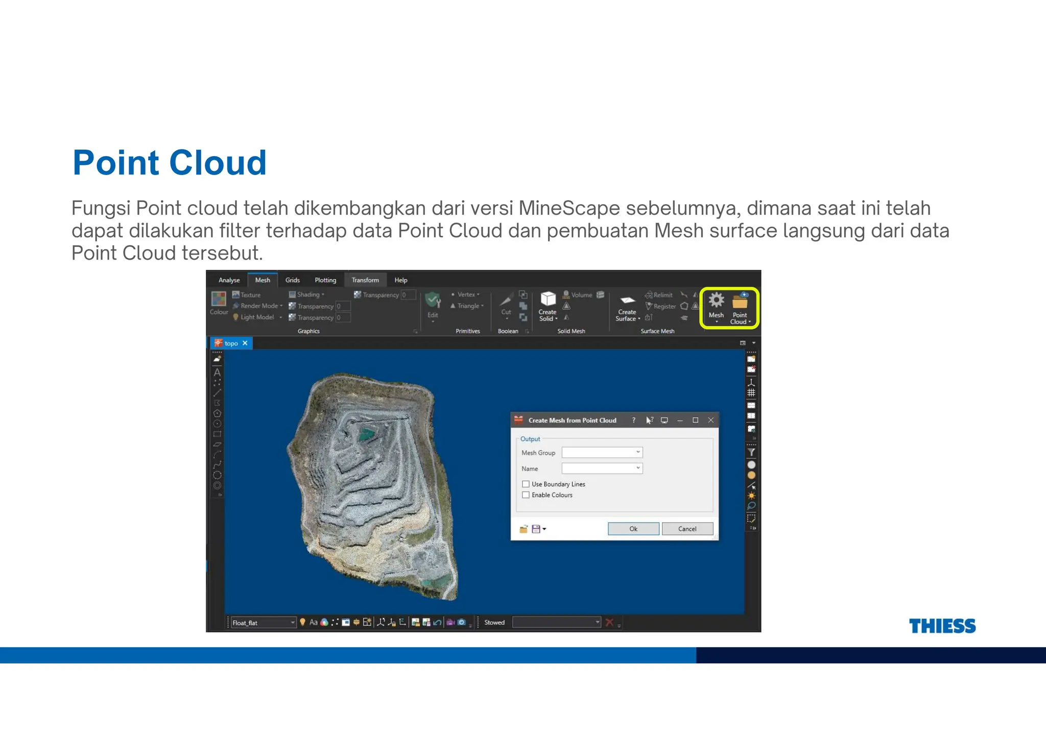The height and width of the screenshot is (739, 1046).
Task: Click the red X icon beside Stowed
Action: coord(609,622)
